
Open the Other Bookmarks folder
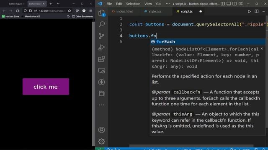click(82, 16)
